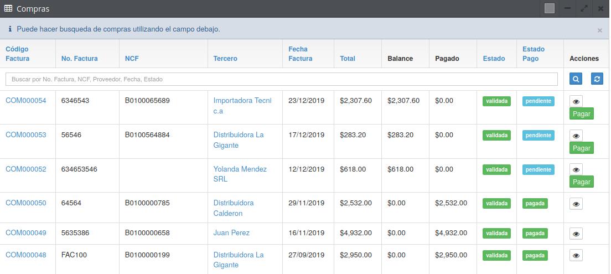Click the blue search magnifier button
The height and width of the screenshot is (274, 611).
pos(576,79)
